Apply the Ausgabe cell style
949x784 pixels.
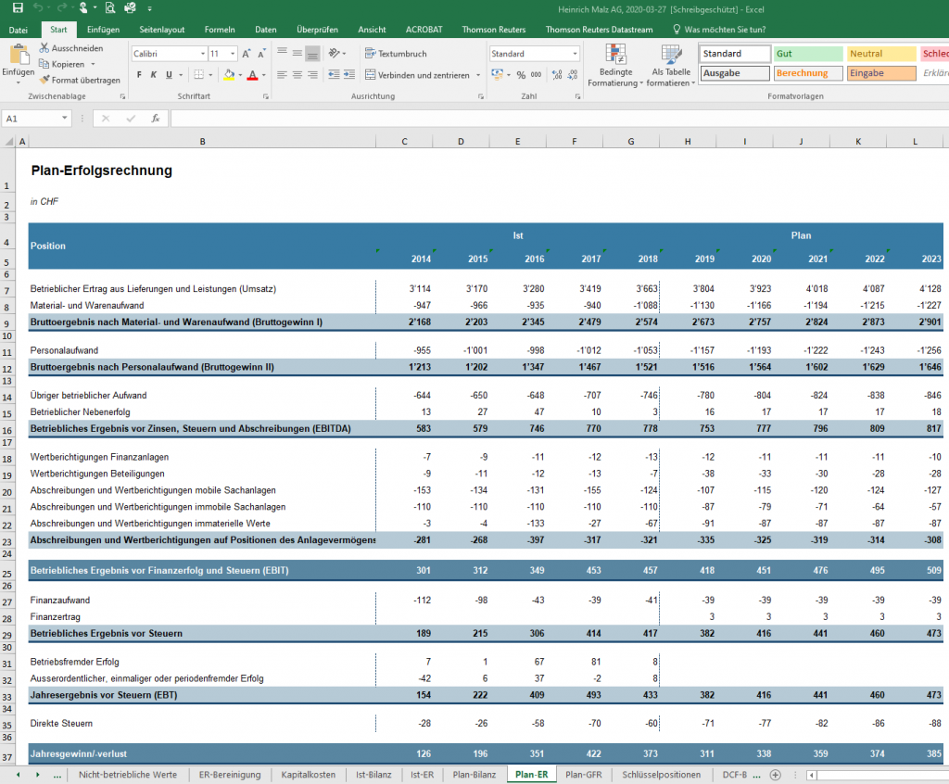(x=735, y=73)
